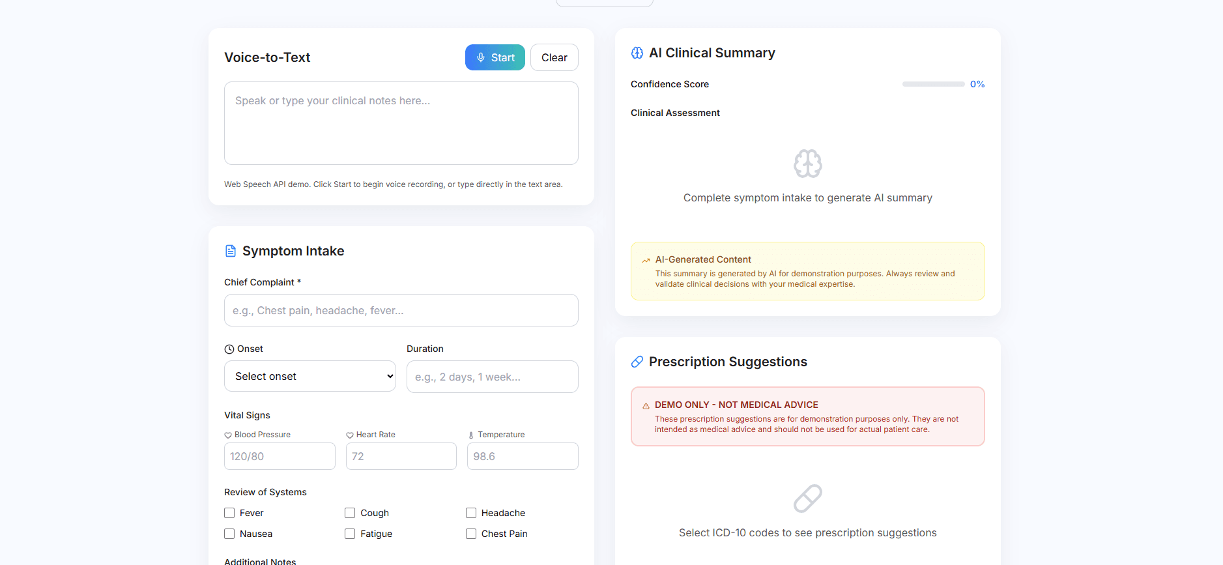Click the Chief Complaint input field
Image resolution: width=1223 pixels, height=565 pixels.
401,310
